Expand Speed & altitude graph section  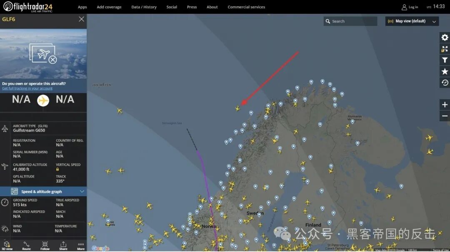pos(43,192)
